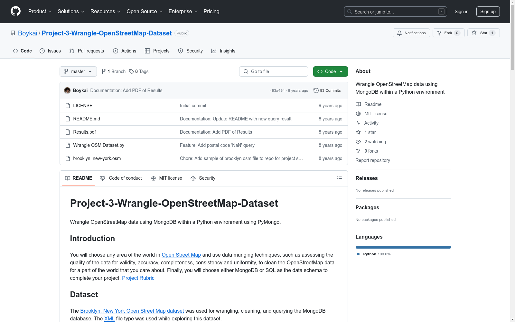Image resolution: width=515 pixels, height=322 pixels.
Task: Expand the Resources menu
Action: tap(106, 11)
